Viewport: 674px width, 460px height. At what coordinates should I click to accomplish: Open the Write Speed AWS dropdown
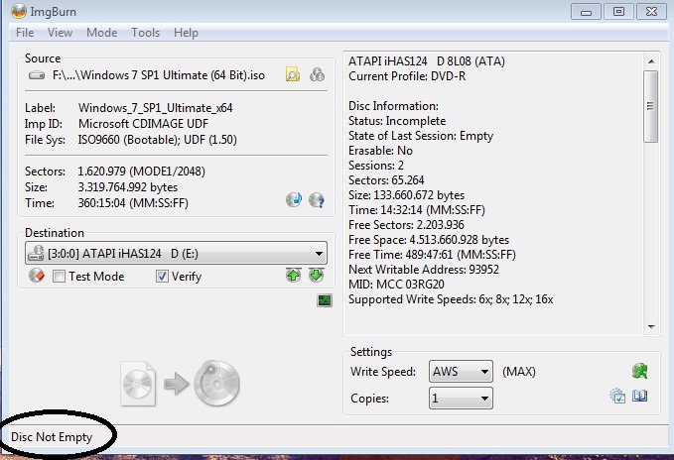coord(461,371)
